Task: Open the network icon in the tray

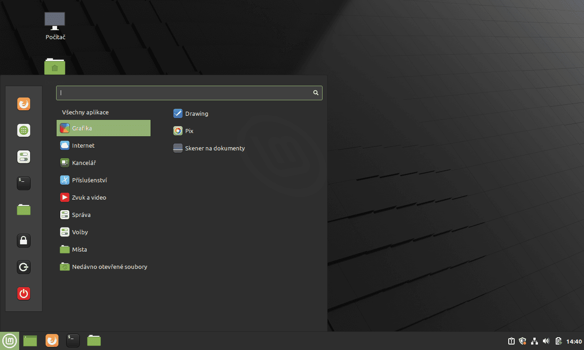Action: point(534,340)
